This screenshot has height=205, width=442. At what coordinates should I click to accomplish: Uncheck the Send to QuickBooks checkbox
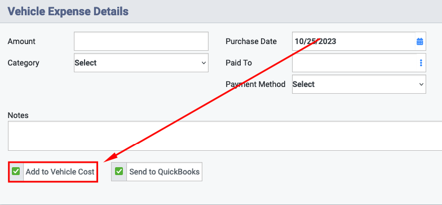pyautogui.click(x=120, y=172)
